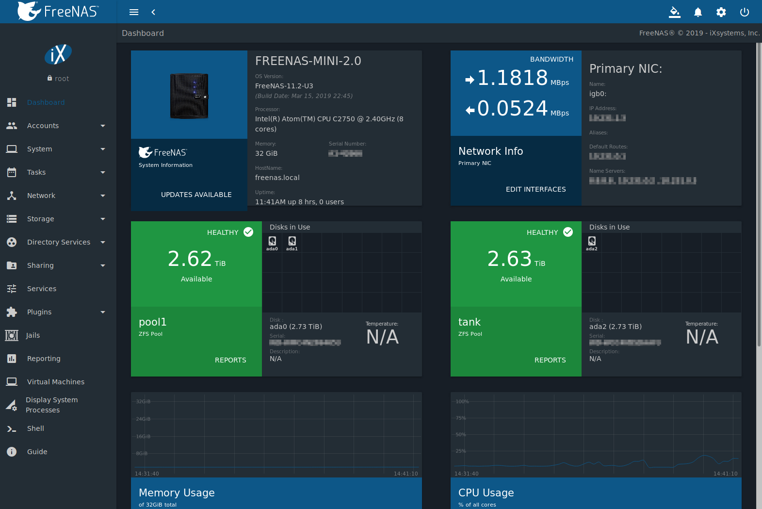762x509 pixels.
Task: Click the Network nodes icon
Action: tap(12, 196)
